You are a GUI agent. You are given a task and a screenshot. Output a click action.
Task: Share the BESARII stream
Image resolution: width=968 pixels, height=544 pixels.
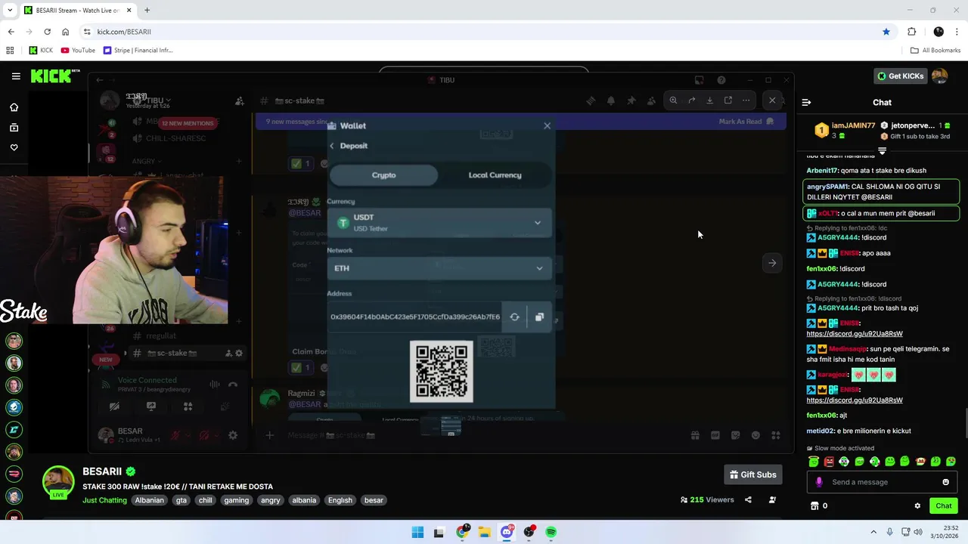coord(748,499)
